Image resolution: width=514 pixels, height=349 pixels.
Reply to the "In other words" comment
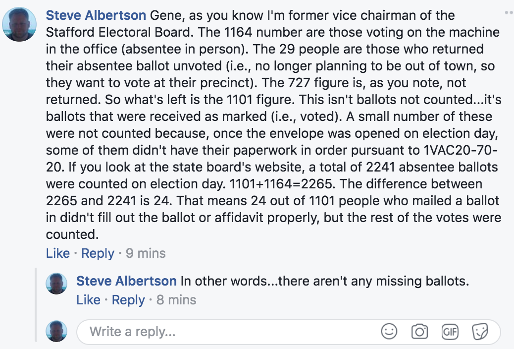128,300
